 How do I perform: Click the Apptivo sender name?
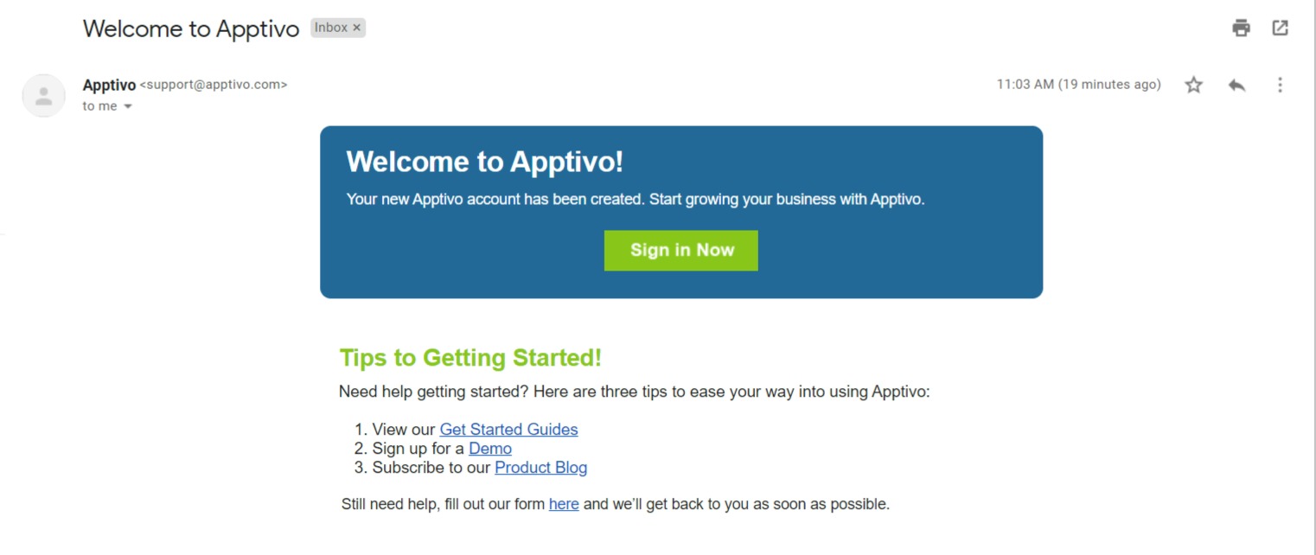109,85
